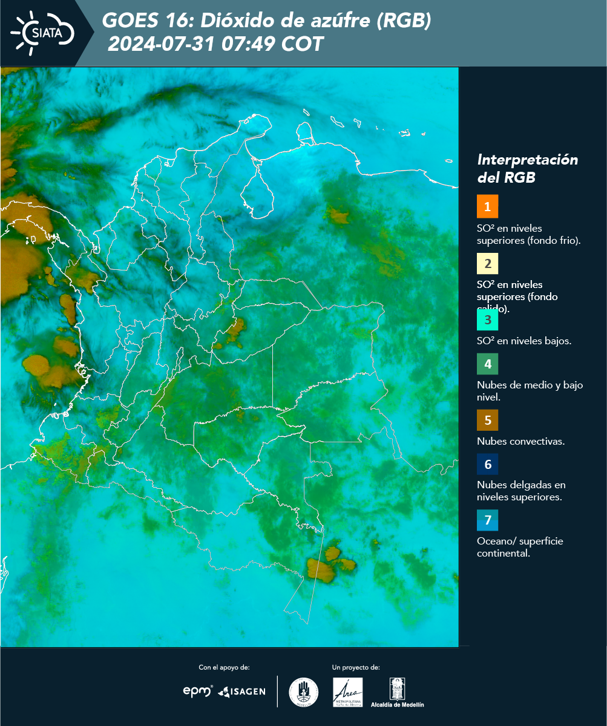Click the Alcaldía de Medellín logo
607x726 pixels.
[x=398, y=692]
